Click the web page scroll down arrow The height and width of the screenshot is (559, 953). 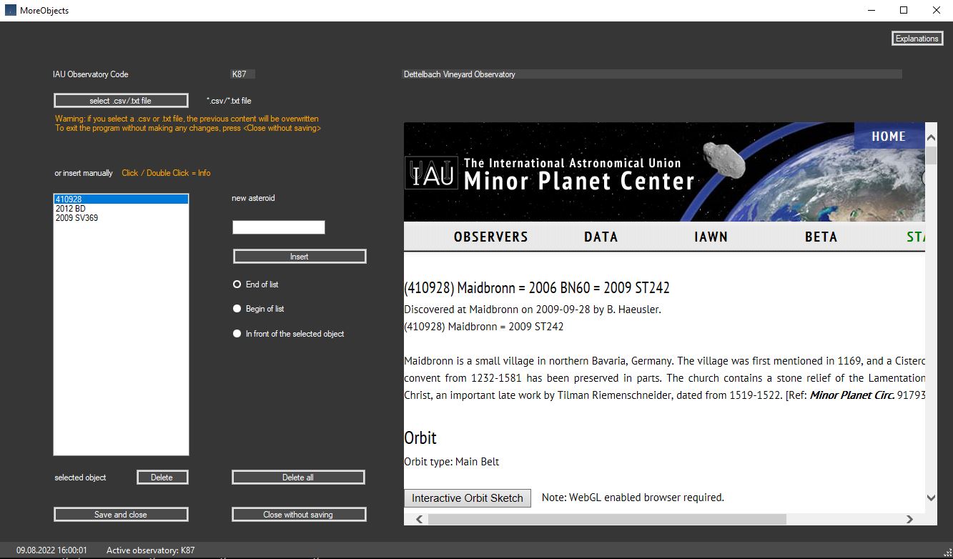931,498
